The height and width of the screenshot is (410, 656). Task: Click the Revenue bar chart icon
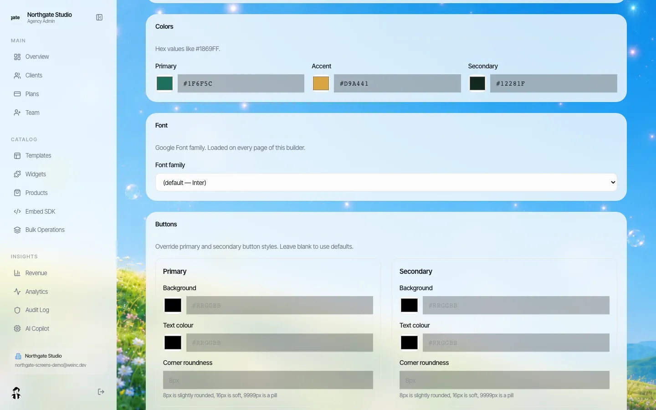click(17, 273)
